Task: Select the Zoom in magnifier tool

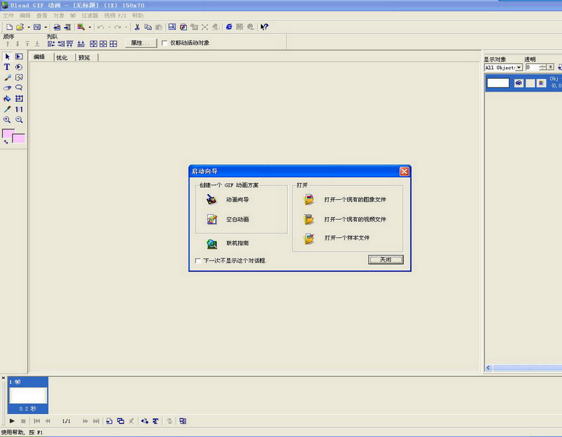Action: click(x=7, y=120)
